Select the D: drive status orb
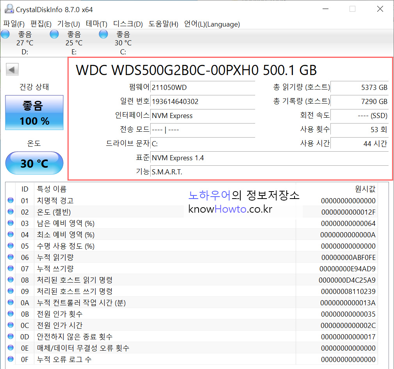394x369 pixels. [5, 34]
